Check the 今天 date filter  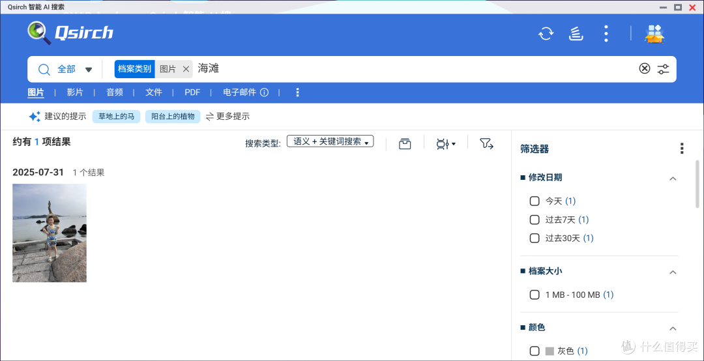pos(535,201)
